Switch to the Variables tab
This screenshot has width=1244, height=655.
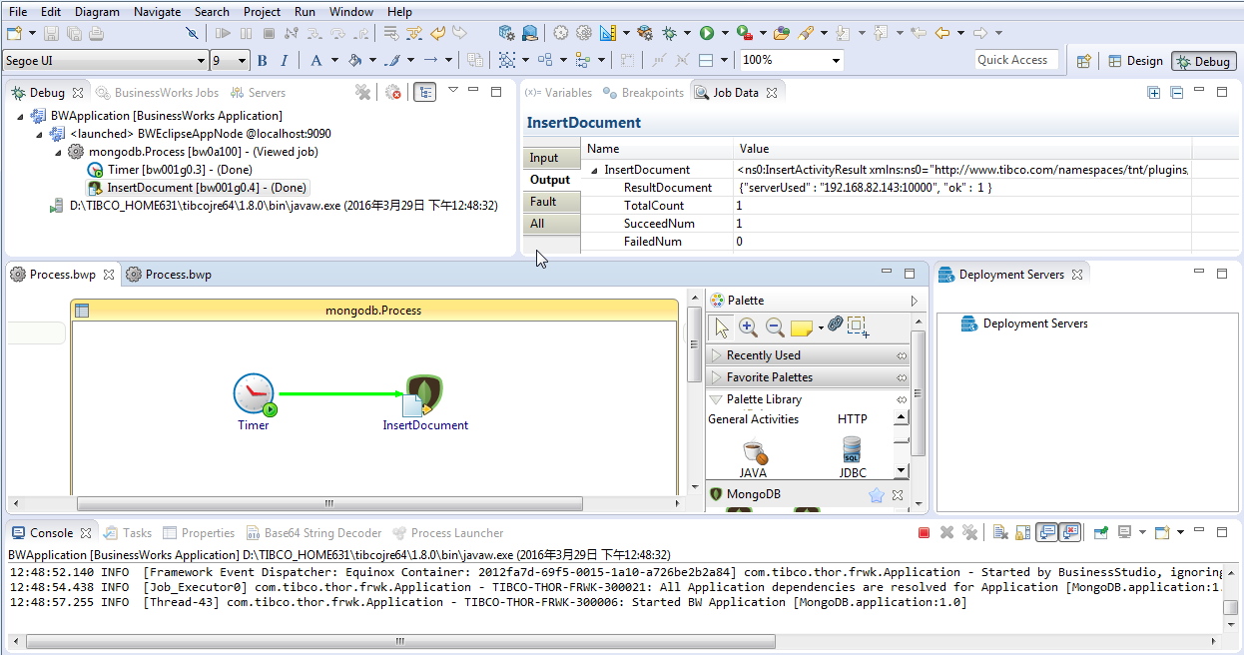point(558,93)
